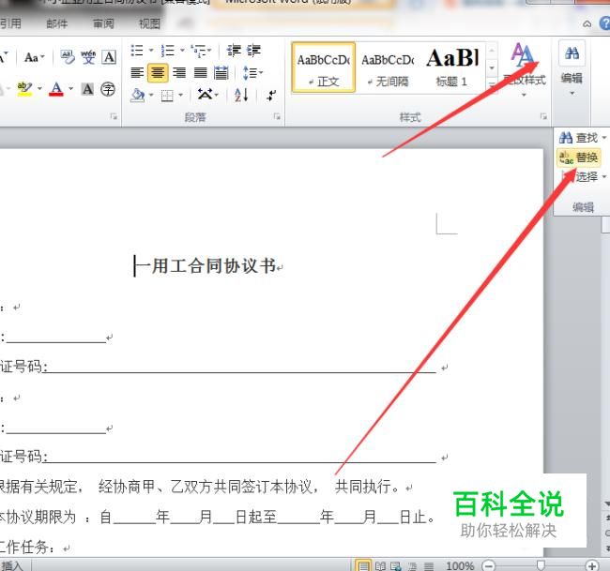Click the Borders icon
The image size is (610, 571).
tap(167, 96)
